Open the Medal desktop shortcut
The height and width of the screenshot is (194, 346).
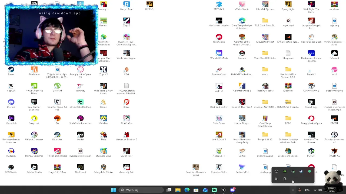click(x=80, y=136)
